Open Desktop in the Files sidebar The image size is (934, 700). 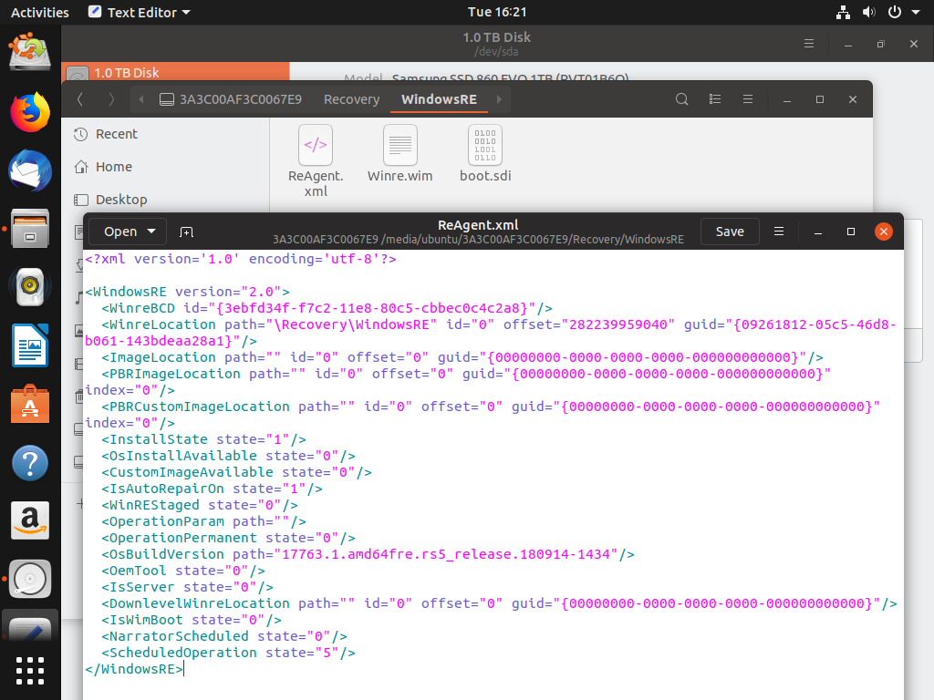click(121, 200)
